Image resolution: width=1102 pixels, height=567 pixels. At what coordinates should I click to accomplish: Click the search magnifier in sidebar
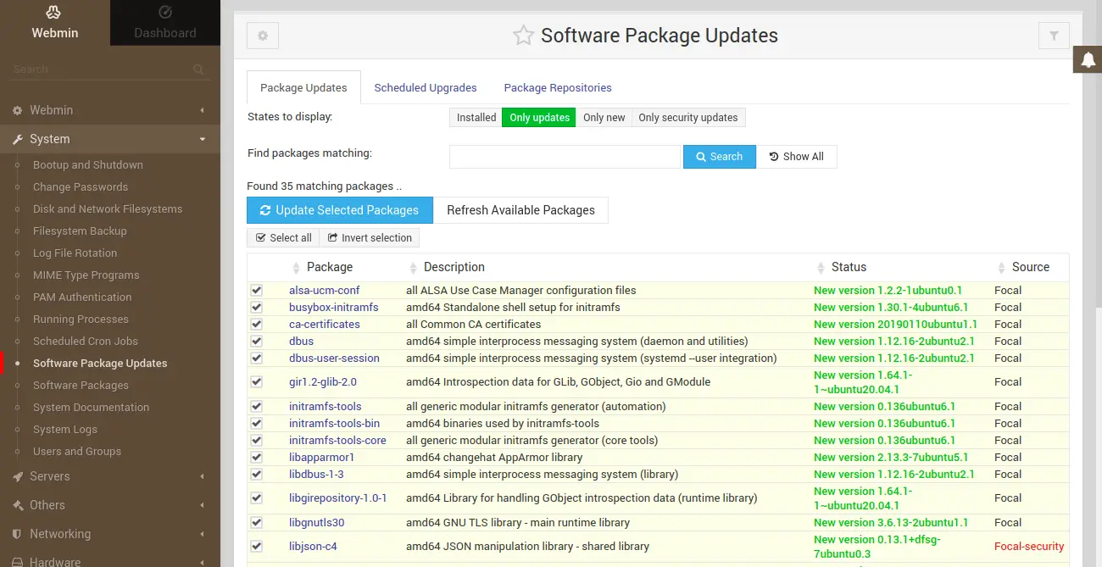pos(198,69)
